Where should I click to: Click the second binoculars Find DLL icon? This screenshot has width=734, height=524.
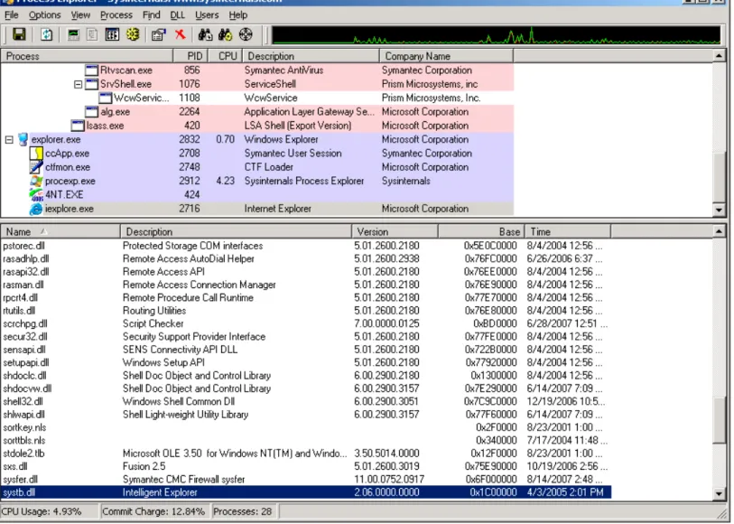(x=225, y=34)
